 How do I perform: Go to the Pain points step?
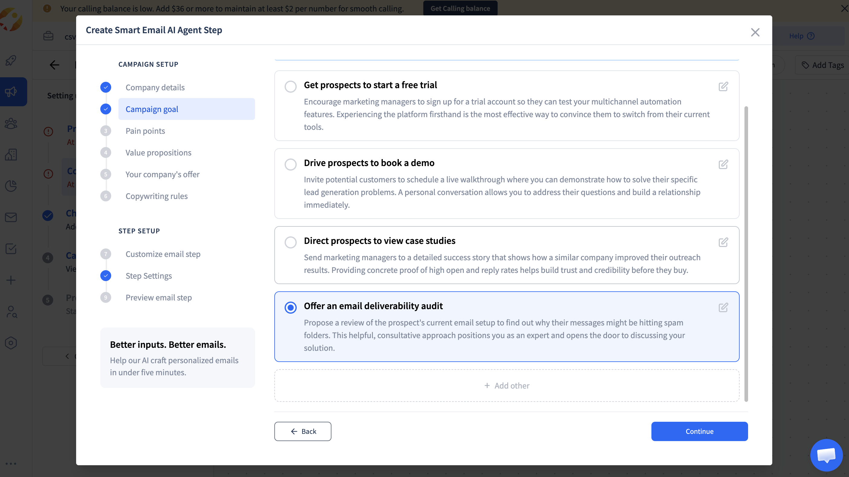pos(145,131)
